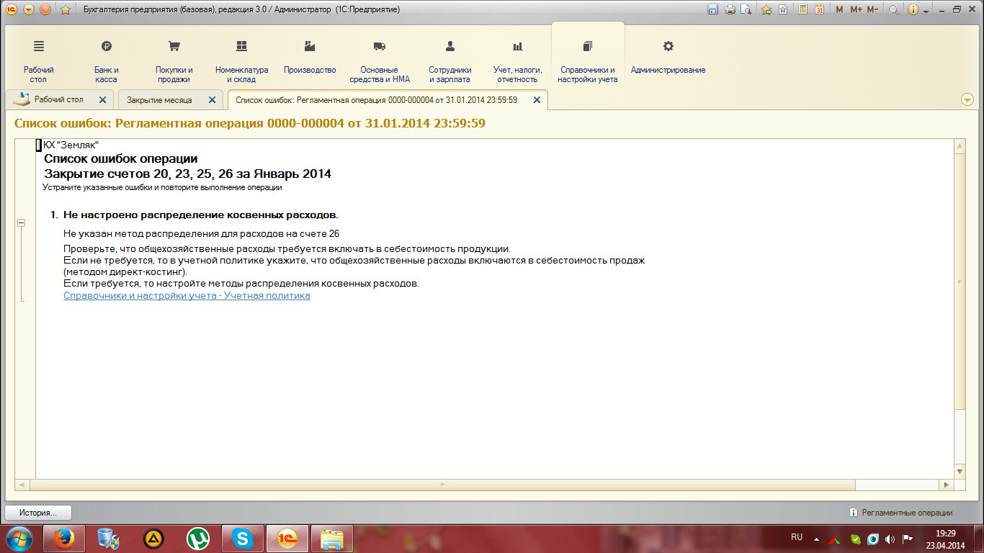The image size is (984, 553).
Task: Open the calculator icon in toolbar
Action: point(802,9)
